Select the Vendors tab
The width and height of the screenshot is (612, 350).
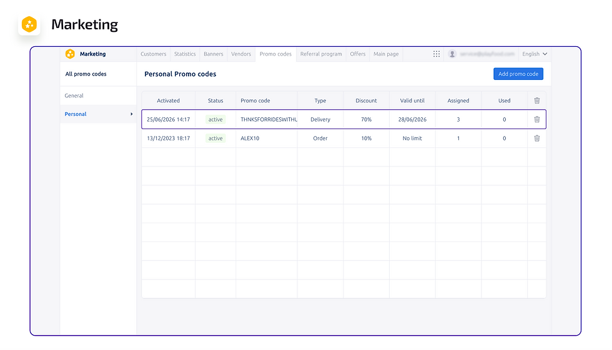coord(241,54)
